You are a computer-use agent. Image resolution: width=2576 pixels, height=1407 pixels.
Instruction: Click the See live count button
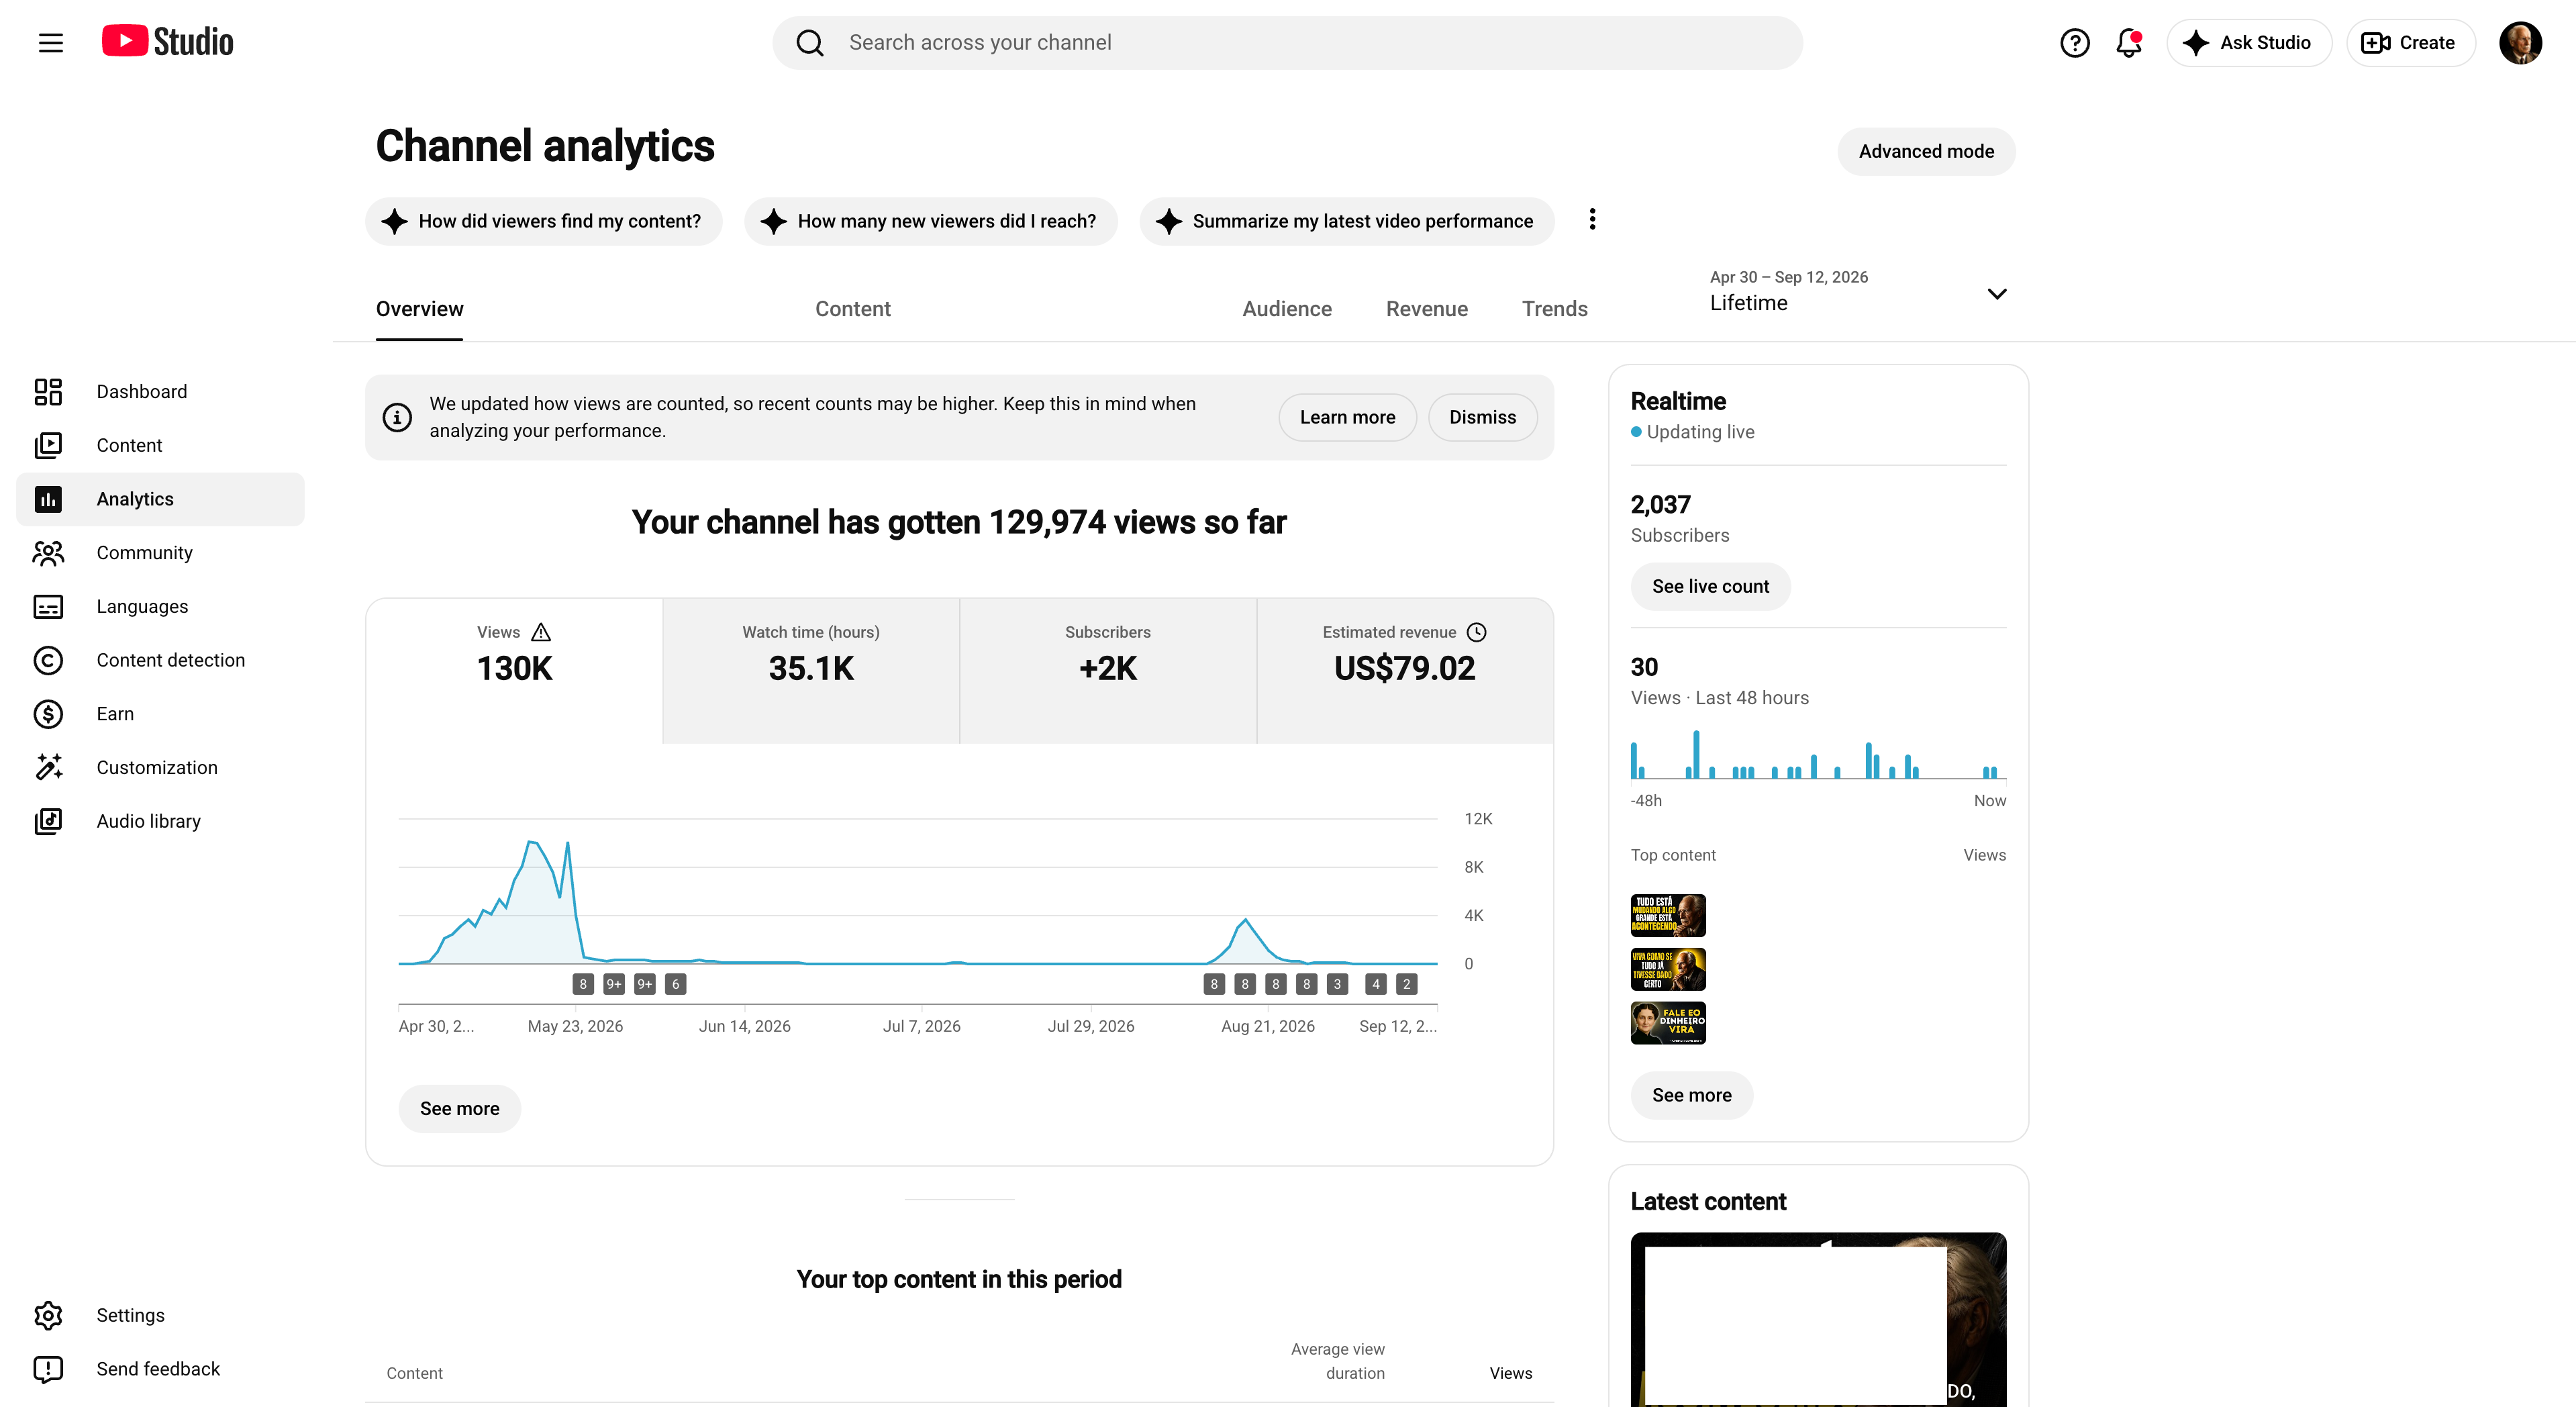click(x=1710, y=587)
